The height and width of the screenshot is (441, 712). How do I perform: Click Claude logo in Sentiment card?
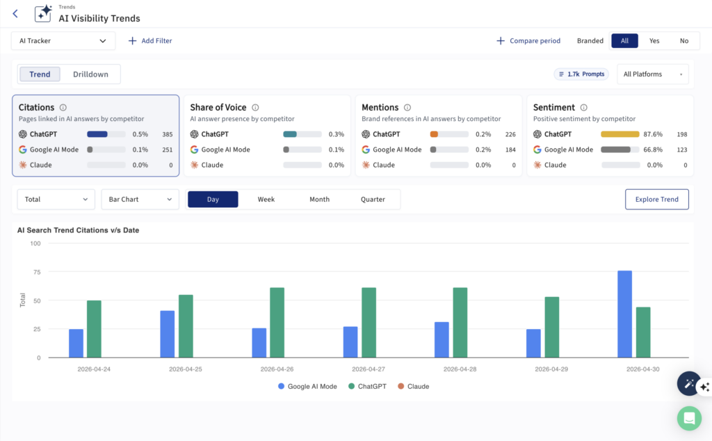[x=537, y=165]
